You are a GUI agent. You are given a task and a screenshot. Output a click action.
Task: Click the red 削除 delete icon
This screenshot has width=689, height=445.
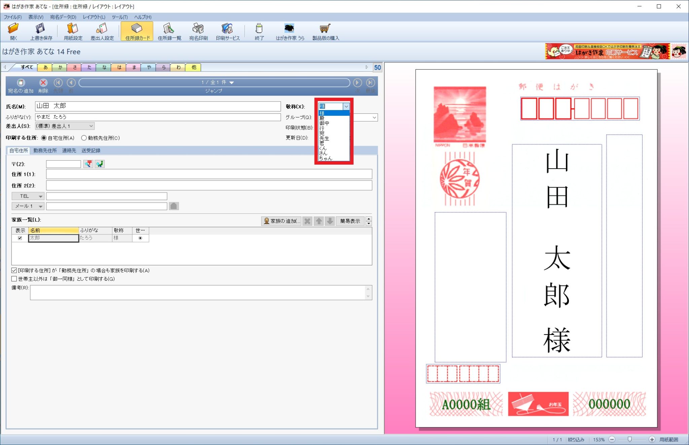point(43,83)
